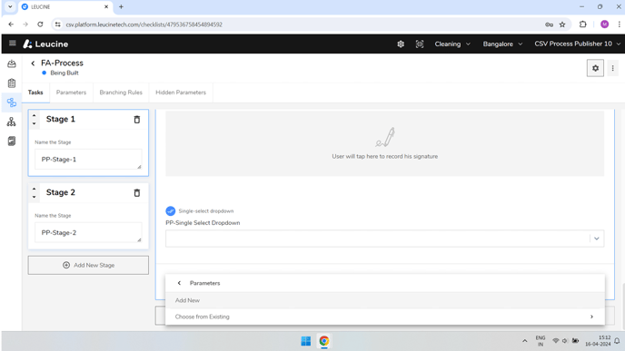The width and height of the screenshot is (625, 351).
Task: Open the hamburger navigation menu
Action: pyautogui.click(x=13, y=43)
